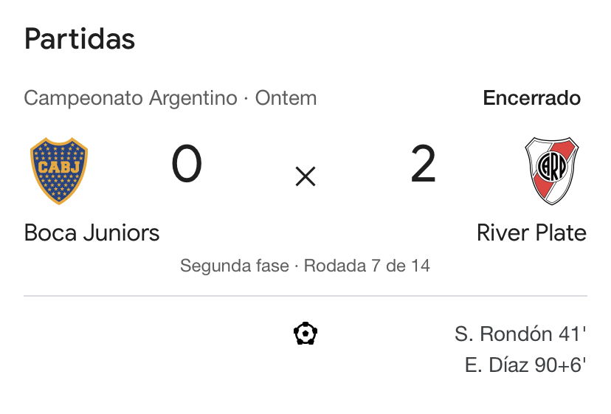
Task: Select the Ontem match date text
Action: tap(286, 98)
